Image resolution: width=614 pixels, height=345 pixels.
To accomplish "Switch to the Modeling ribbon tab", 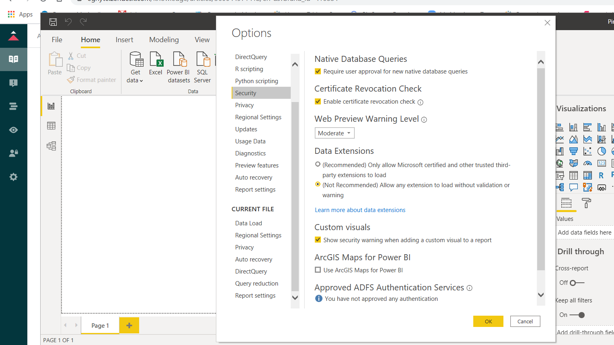I will (164, 39).
